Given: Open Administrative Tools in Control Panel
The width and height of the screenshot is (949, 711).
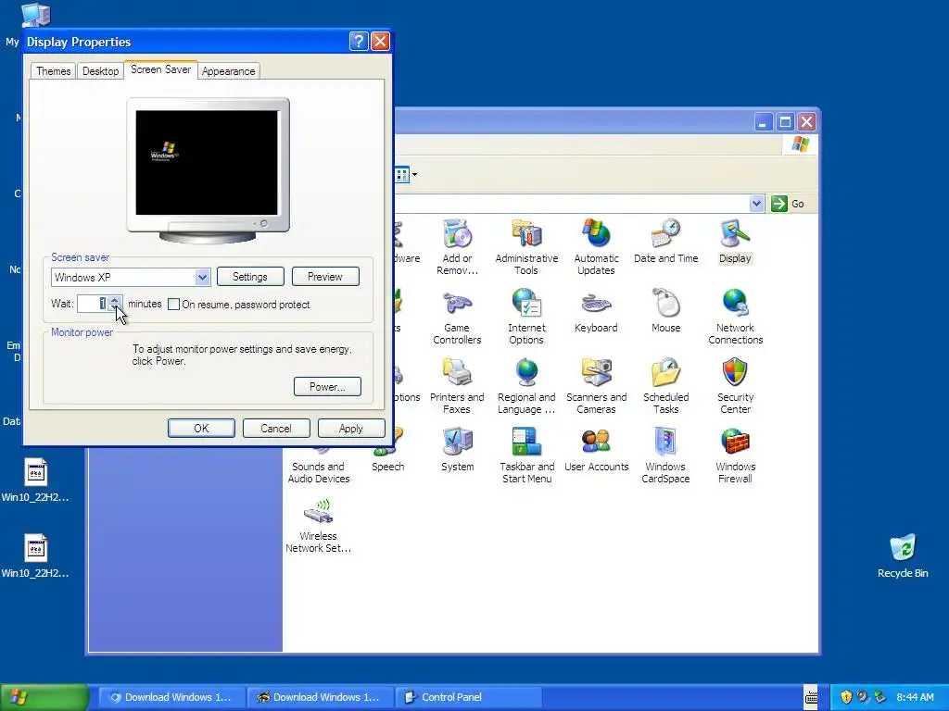Looking at the screenshot, I should pos(526,247).
